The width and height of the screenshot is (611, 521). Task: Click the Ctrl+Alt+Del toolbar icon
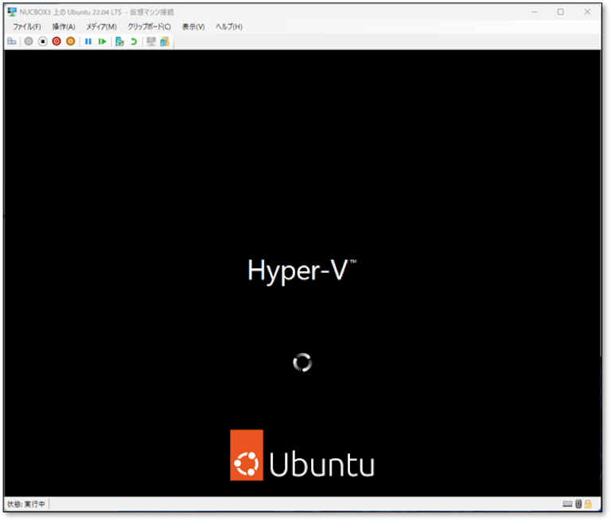coord(12,41)
